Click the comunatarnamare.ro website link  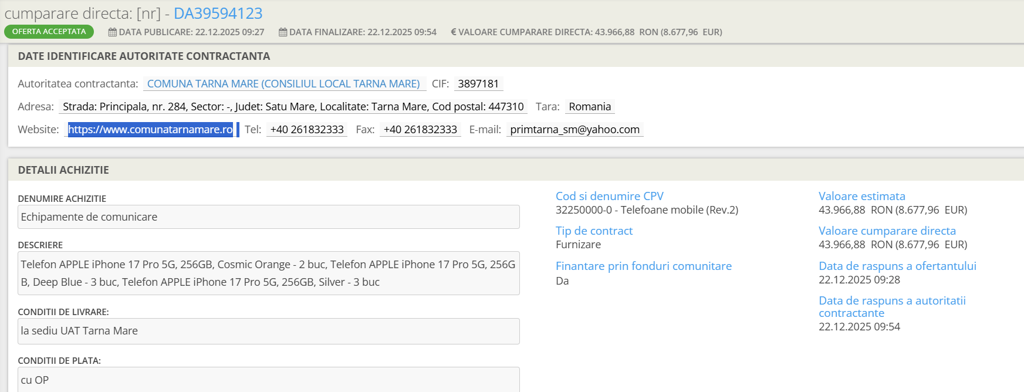(x=150, y=130)
